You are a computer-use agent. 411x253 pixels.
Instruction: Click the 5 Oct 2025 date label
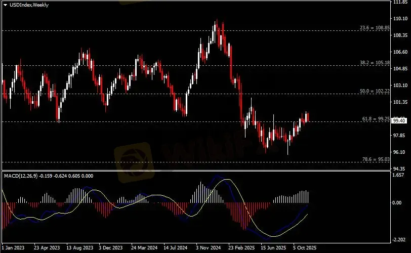(x=305, y=247)
